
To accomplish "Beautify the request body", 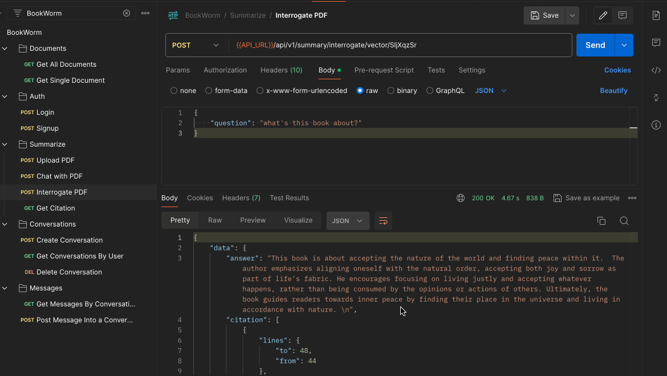I will coord(613,91).
